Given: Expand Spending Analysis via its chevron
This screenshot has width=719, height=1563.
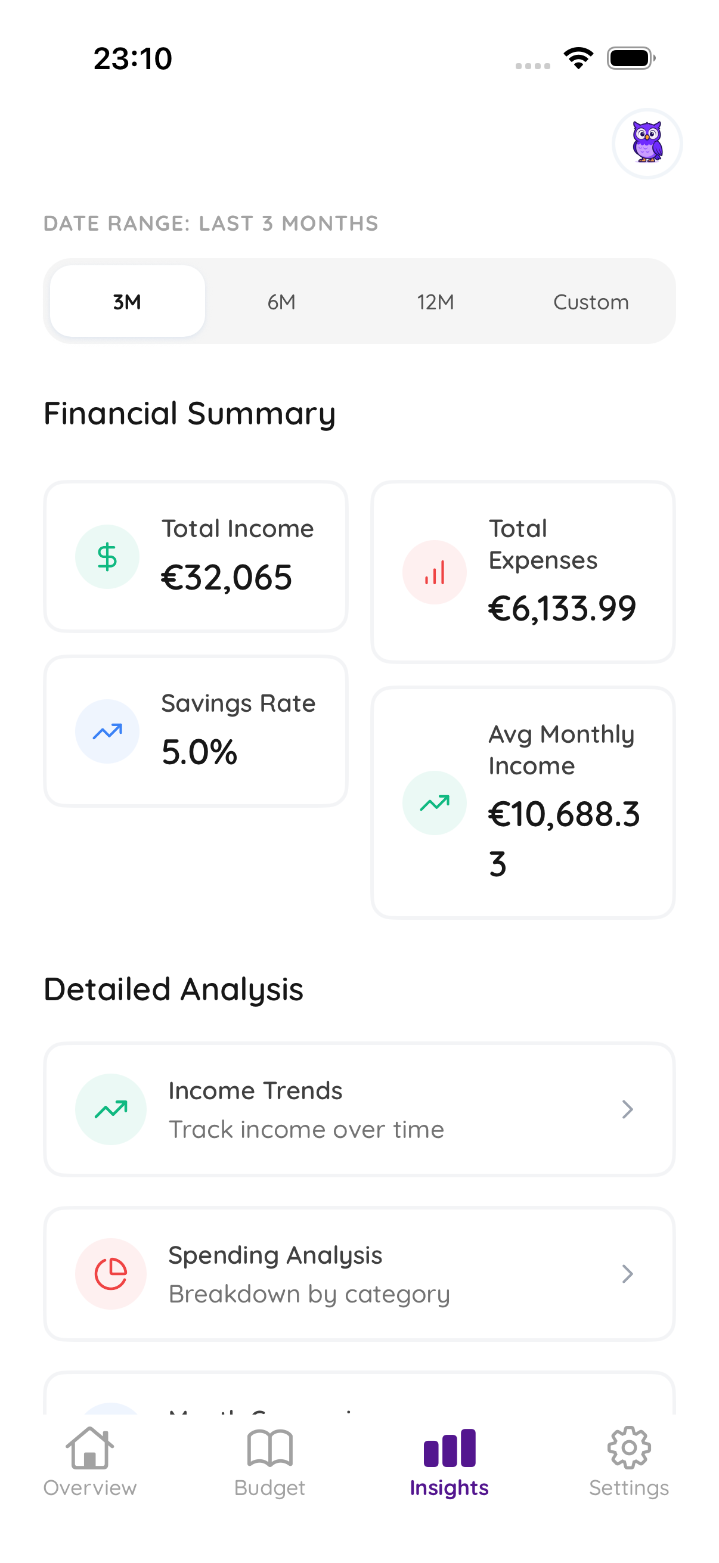Looking at the screenshot, I should click(x=628, y=1274).
